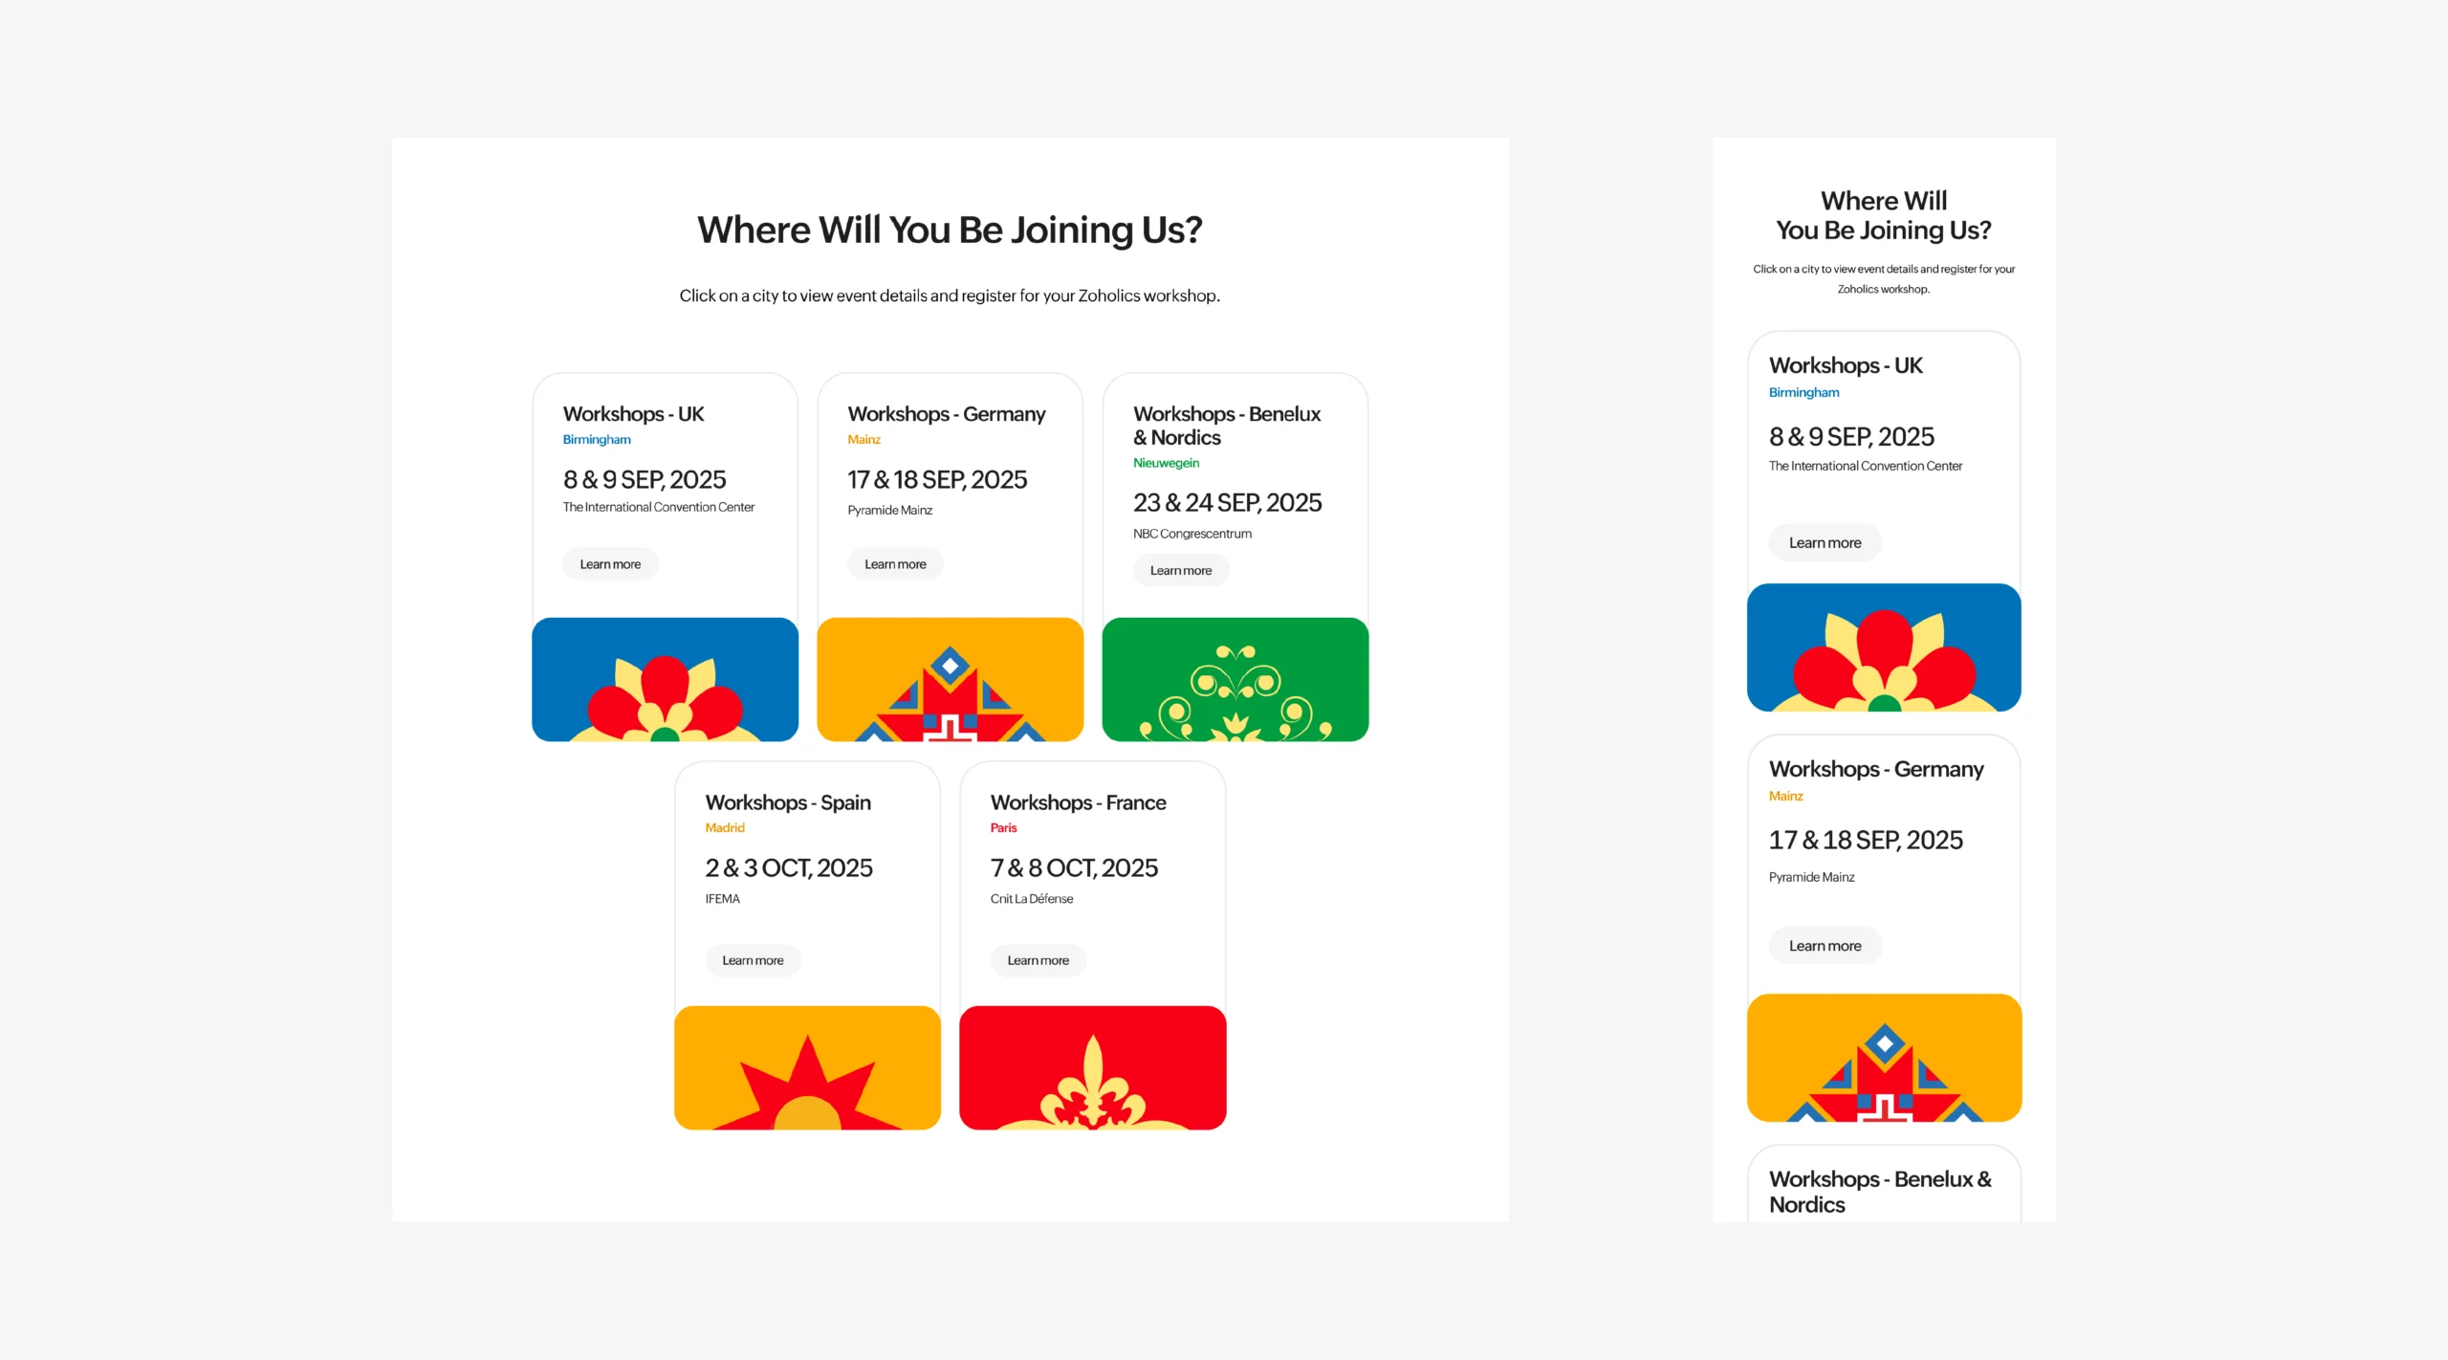Click Learn more on desktop Germany workshop card
This screenshot has height=1360, width=2448.
(895, 564)
